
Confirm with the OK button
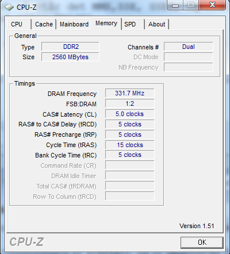[202, 243]
